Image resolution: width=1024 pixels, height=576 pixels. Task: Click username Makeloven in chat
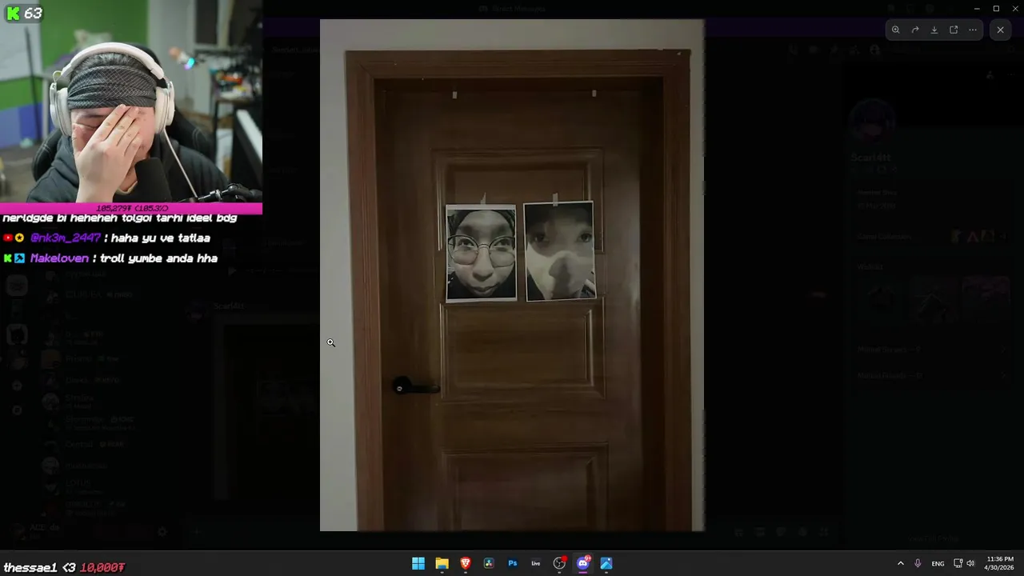60,258
